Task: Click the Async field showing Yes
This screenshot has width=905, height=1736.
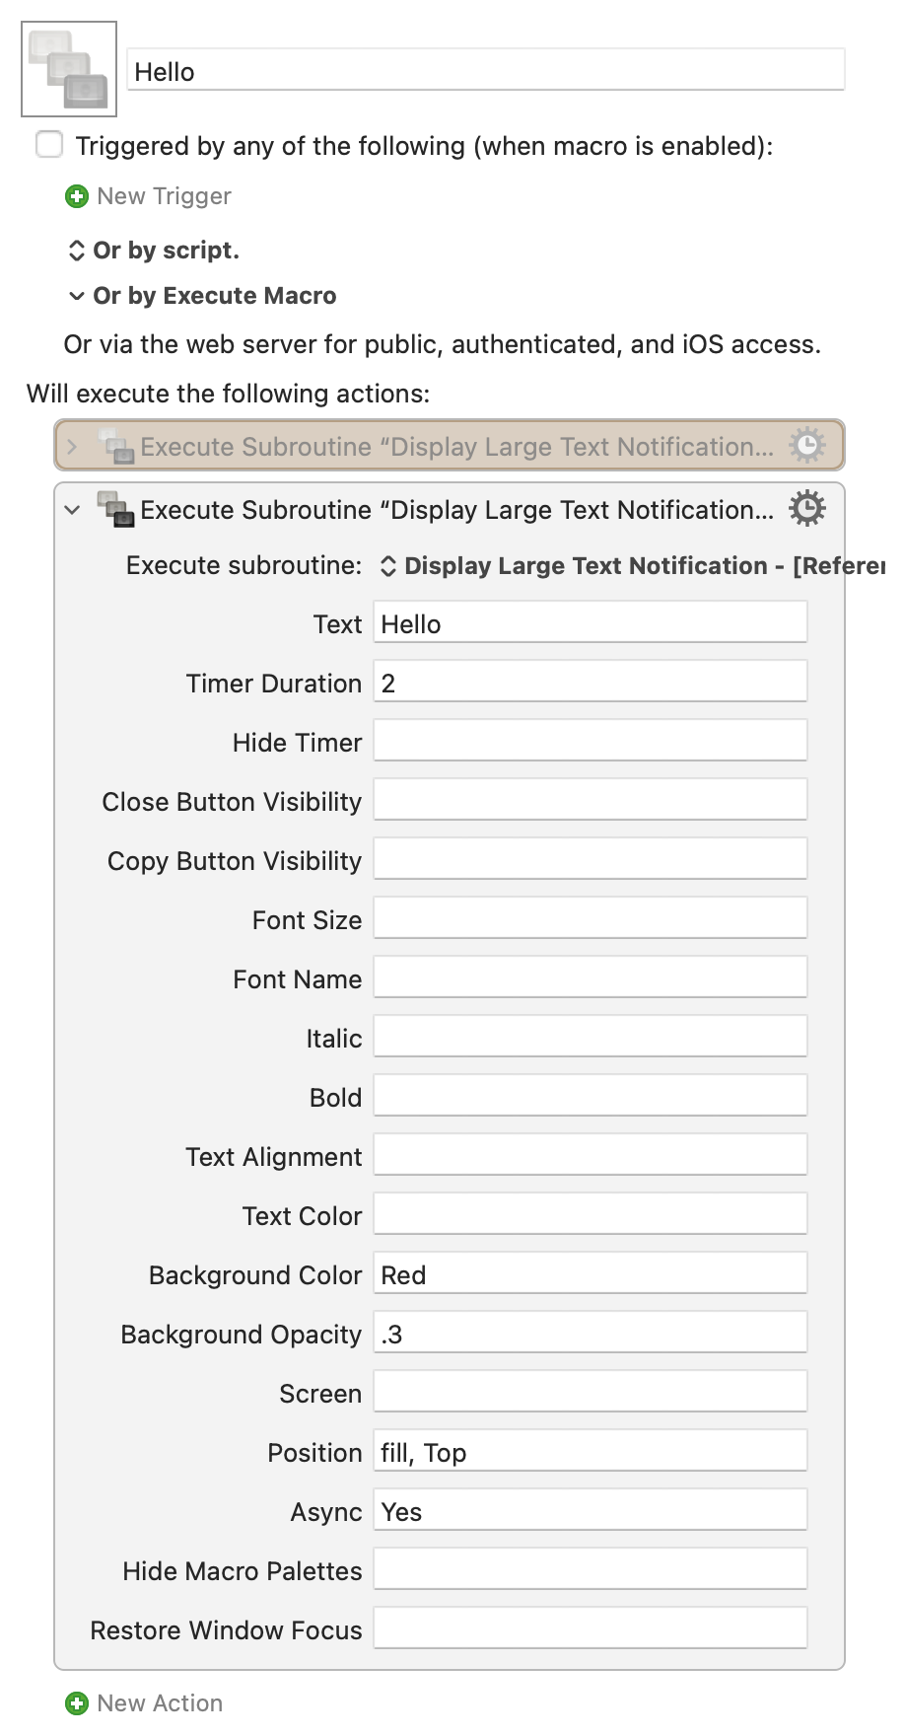Action: (x=591, y=1510)
